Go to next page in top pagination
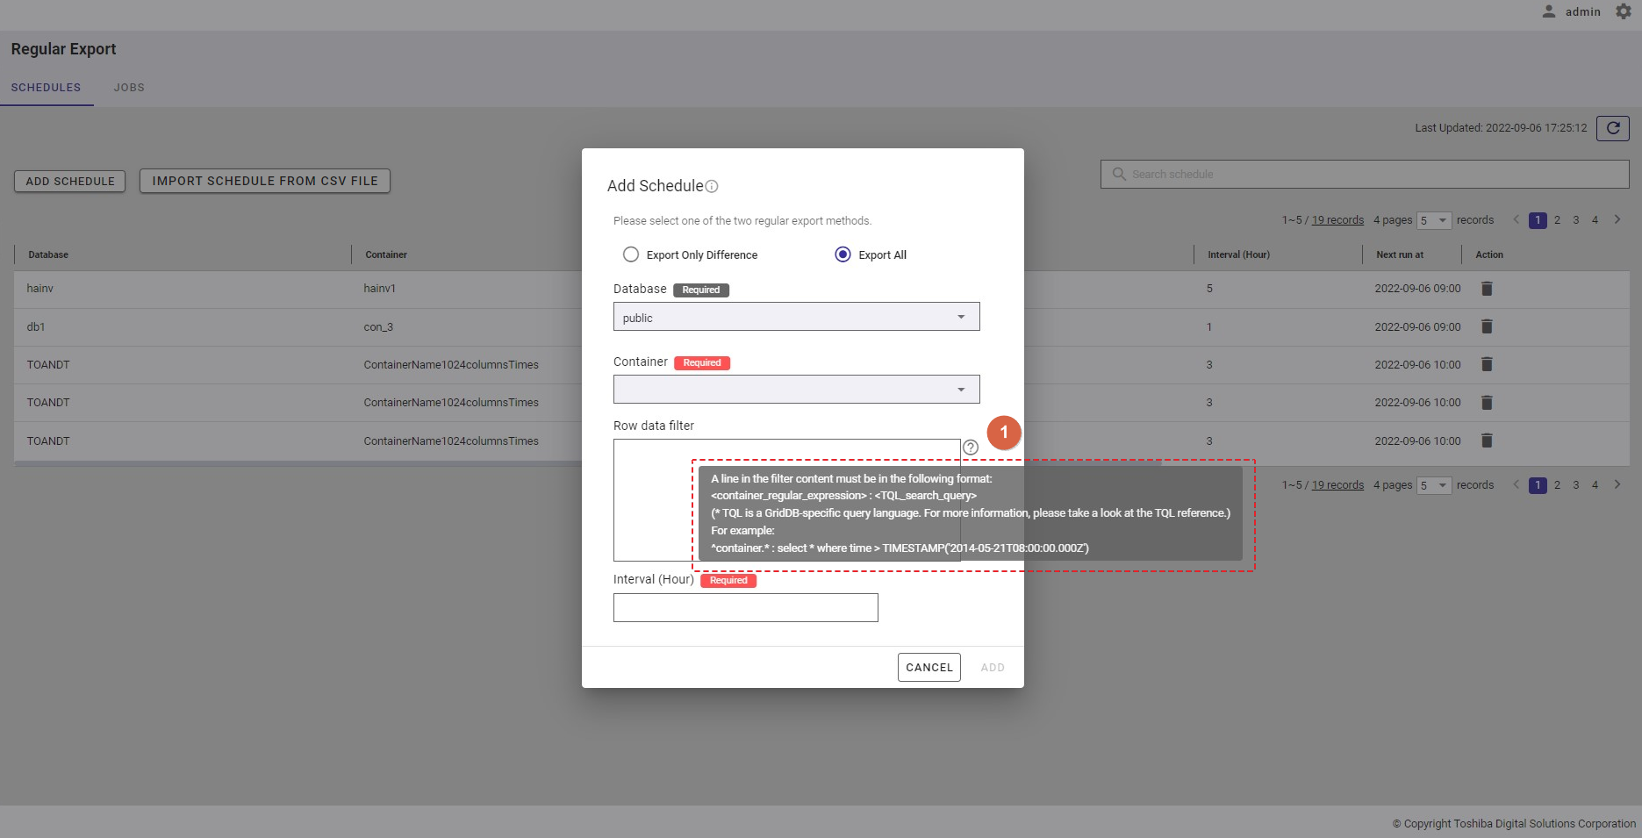Screen dimensions: 1642x838 (x=1617, y=219)
